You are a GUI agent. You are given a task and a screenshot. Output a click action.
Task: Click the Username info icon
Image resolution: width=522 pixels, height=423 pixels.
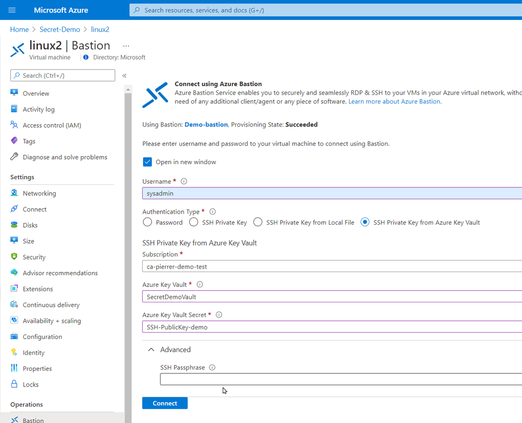point(184,181)
